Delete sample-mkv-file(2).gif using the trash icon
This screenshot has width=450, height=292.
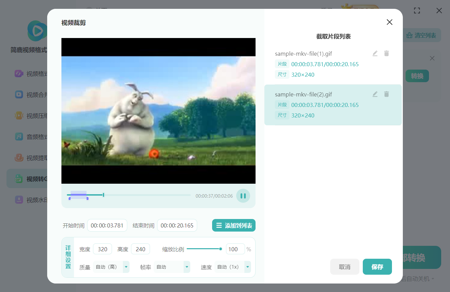coord(387,94)
